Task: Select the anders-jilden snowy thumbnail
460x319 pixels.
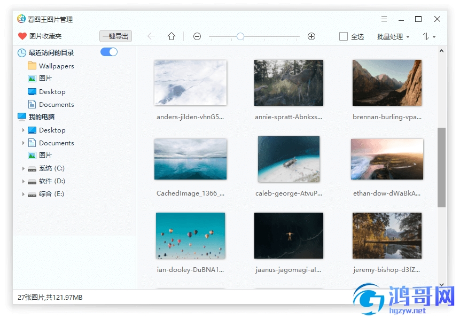Action: pyautogui.click(x=190, y=83)
